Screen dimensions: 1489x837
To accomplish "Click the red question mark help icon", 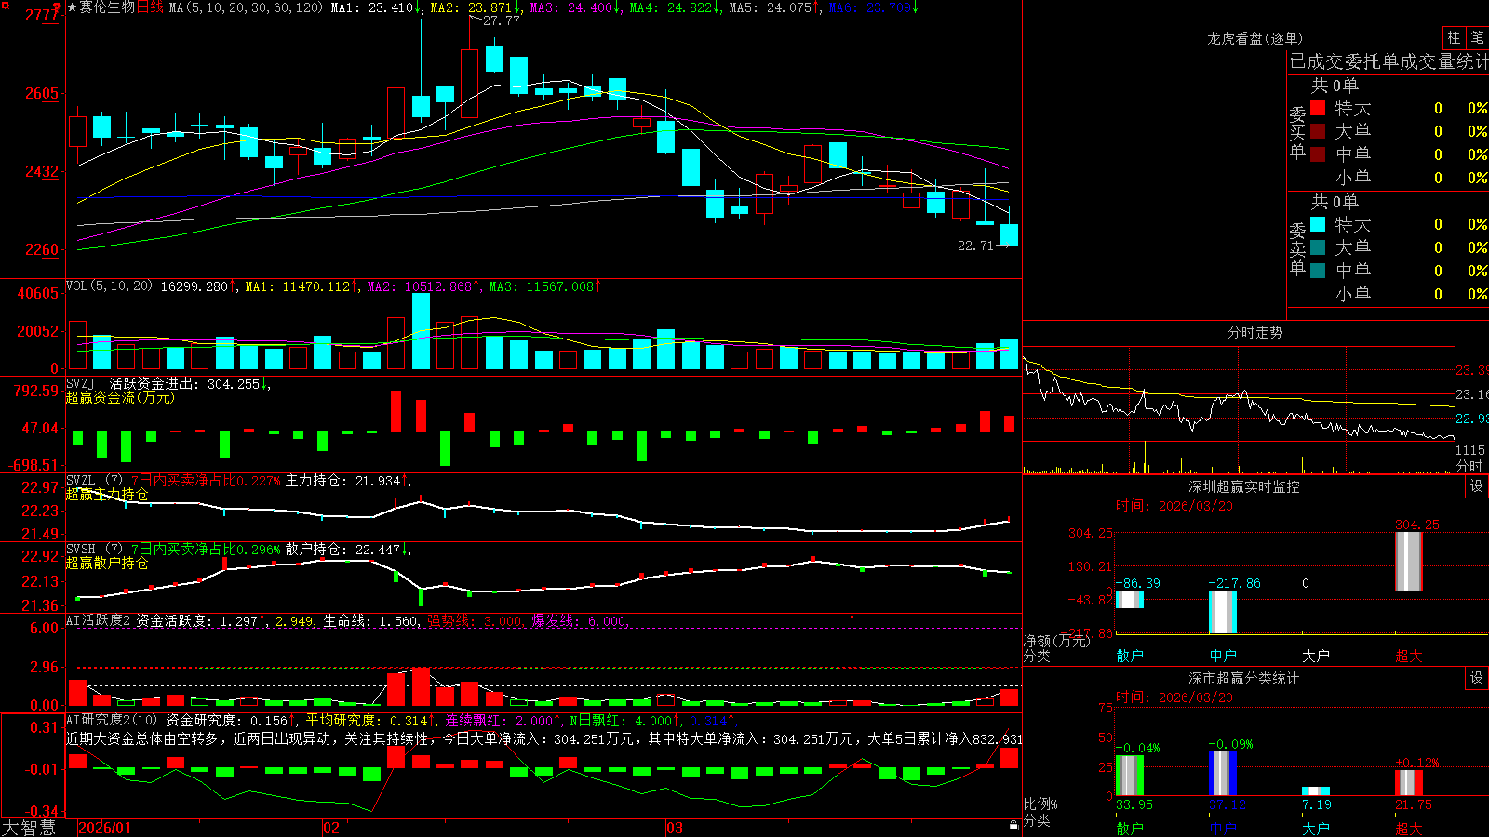I will [x=57, y=7].
